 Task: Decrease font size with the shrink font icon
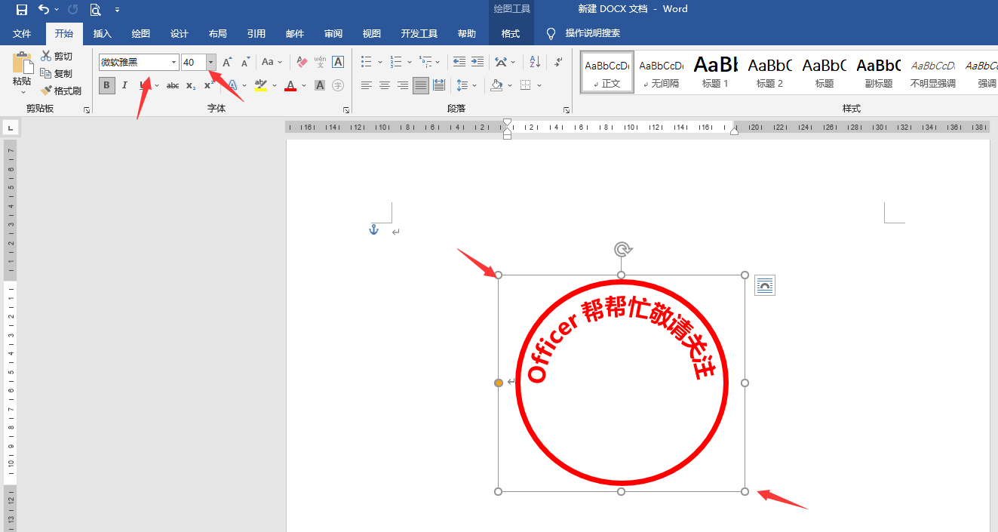click(x=245, y=62)
